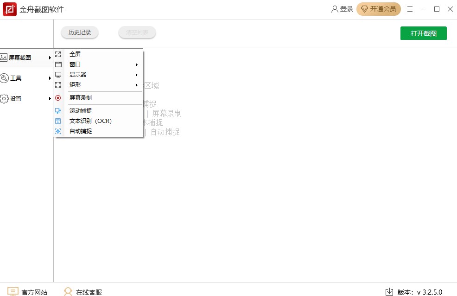Open the 历史记录 list
Viewport: 457px width, 296px height.
[80, 32]
